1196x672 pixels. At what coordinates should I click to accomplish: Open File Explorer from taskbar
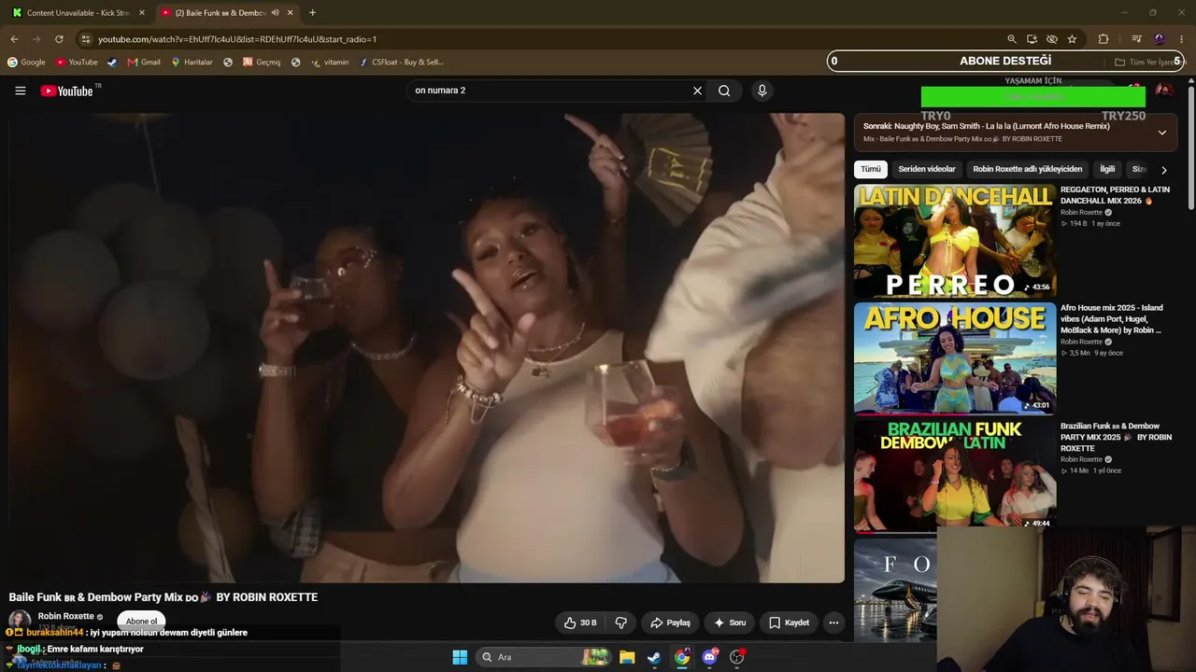[627, 657]
